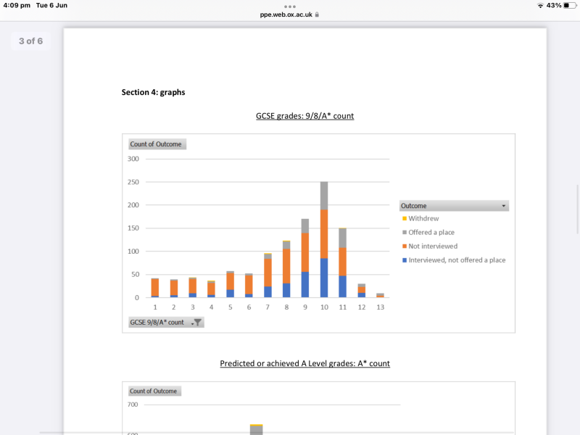Click the underlined GCSE grades: 9/8/A* count title
The height and width of the screenshot is (435, 580).
[x=304, y=115]
